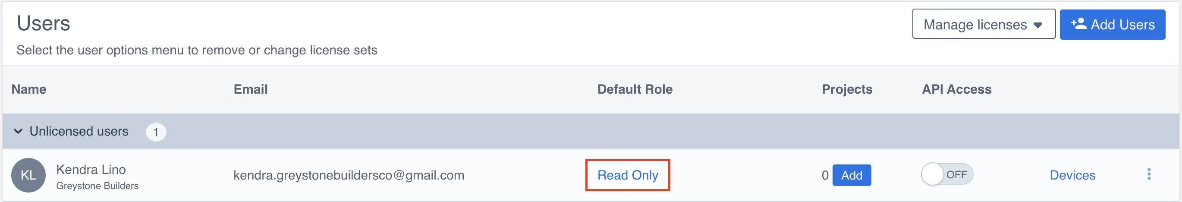
Task: Click the Projects column header
Action: [x=846, y=89]
